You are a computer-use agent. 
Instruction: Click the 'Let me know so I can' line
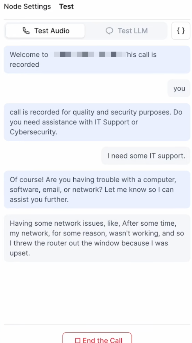point(139,189)
